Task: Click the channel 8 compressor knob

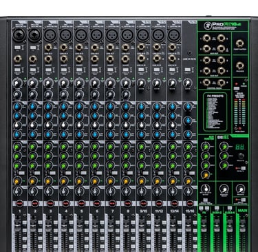Action: (125, 94)
